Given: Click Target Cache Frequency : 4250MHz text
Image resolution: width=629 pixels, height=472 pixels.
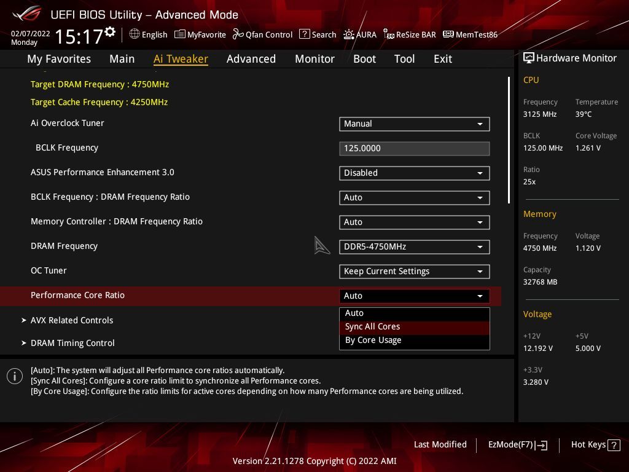Looking at the screenshot, I should click(99, 103).
